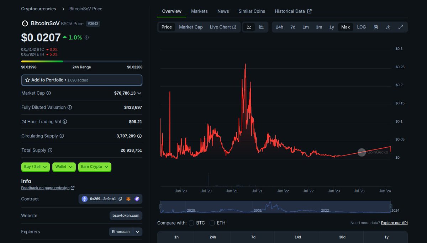Expand the Market Cap value chevron
Viewport: 427px width, 243px height.
point(139,93)
